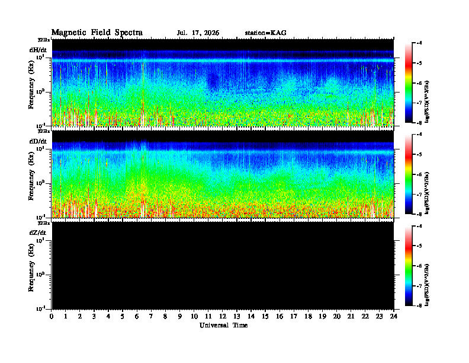Screen dimensions: 469x363
Task: Click the 10^1 frequency tick of dH/dt panel
Action: pos(40,58)
